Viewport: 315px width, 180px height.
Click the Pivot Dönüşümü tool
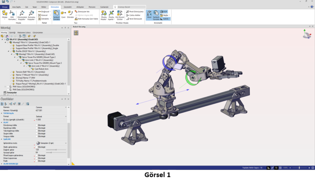pos(135,11)
